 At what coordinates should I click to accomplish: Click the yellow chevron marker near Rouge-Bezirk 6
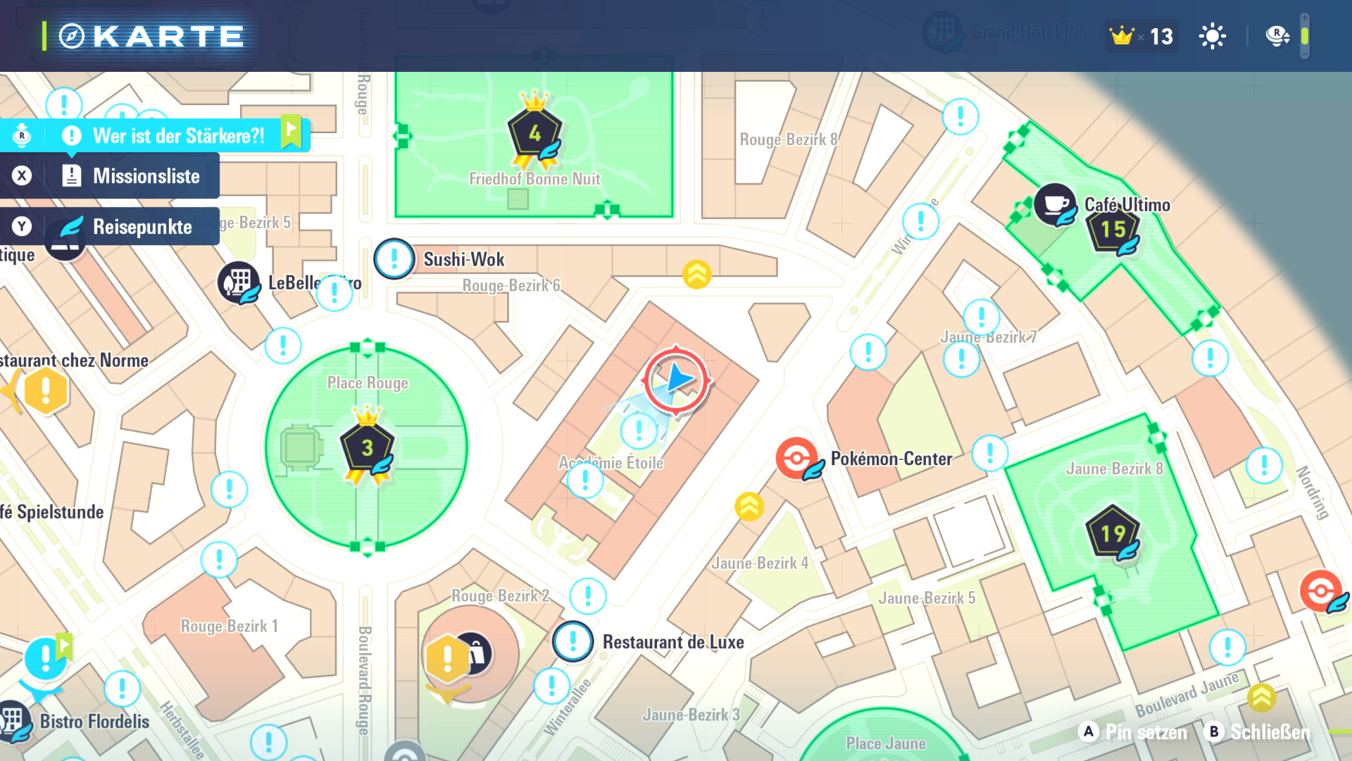tap(696, 274)
